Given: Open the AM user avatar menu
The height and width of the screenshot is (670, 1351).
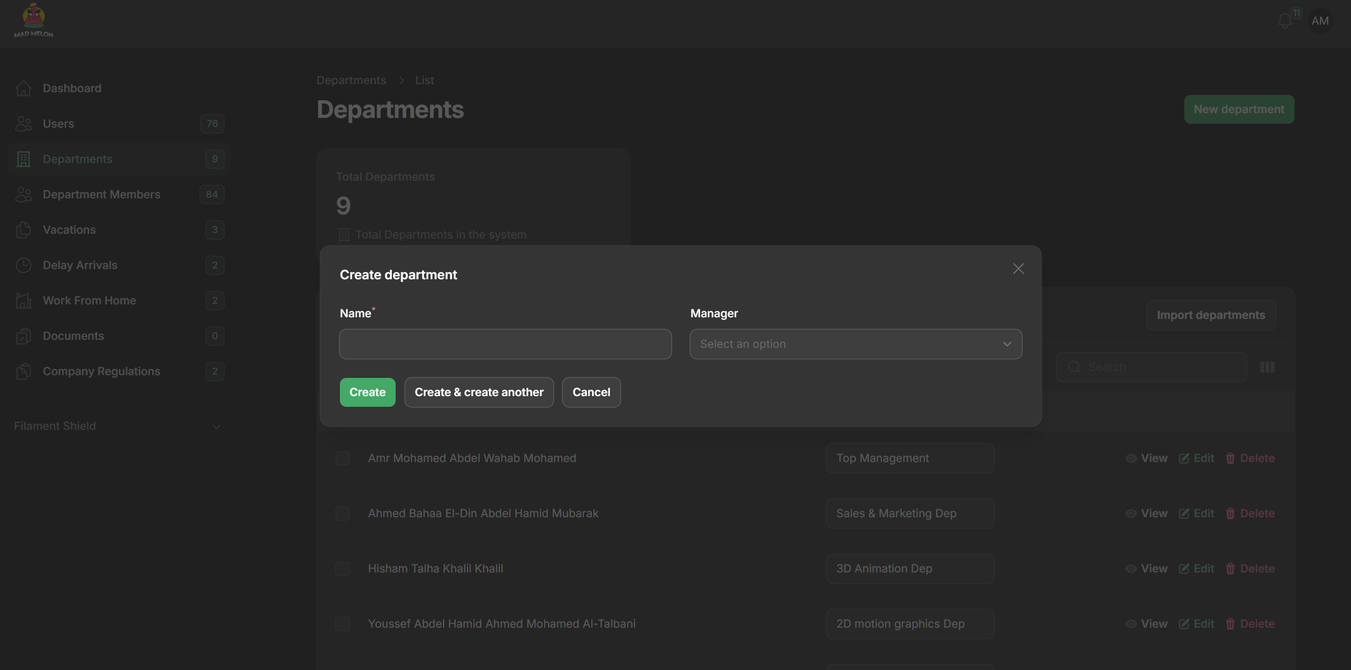Looking at the screenshot, I should pyautogui.click(x=1319, y=21).
